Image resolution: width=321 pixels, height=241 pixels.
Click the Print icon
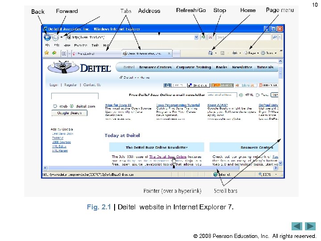pos(235,53)
